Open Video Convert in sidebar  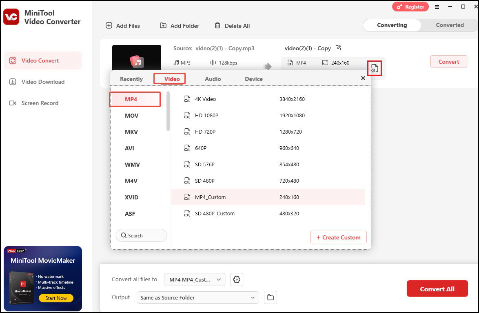tap(43, 60)
